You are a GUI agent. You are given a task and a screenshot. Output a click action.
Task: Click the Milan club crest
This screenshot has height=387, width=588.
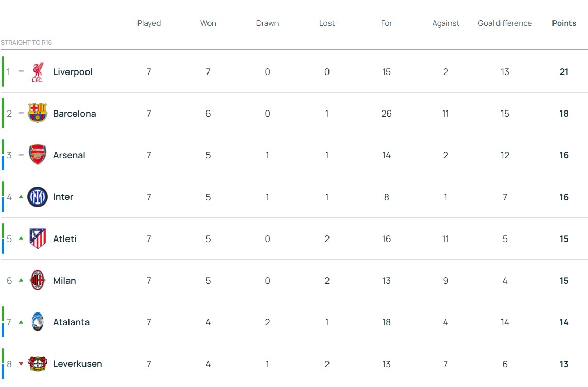[37, 280]
